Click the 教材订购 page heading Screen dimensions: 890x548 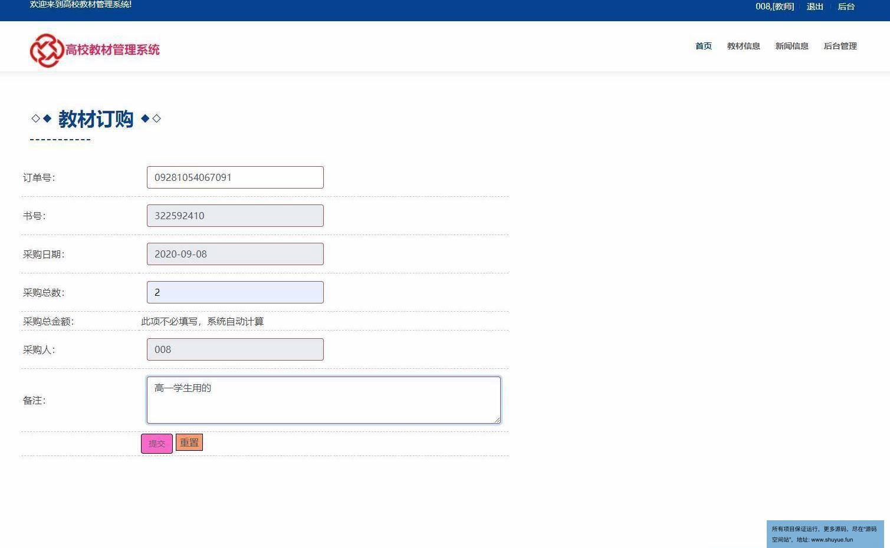[x=96, y=119]
